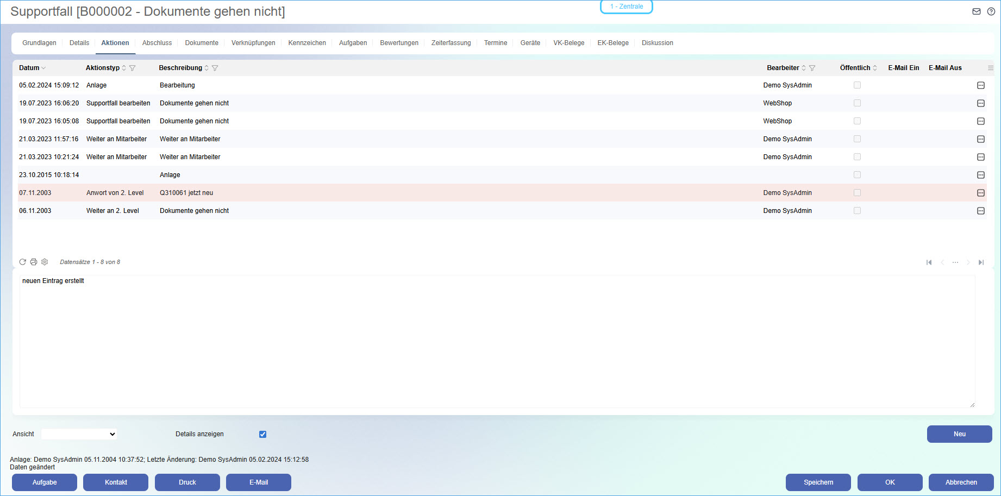1001x496 pixels.
Task: Filter the Bearbeiter column
Action: pyautogui.click(x=812, y=68)
